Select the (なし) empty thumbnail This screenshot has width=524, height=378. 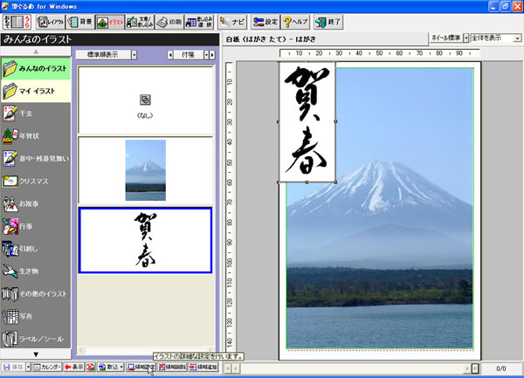click(145, 100)
